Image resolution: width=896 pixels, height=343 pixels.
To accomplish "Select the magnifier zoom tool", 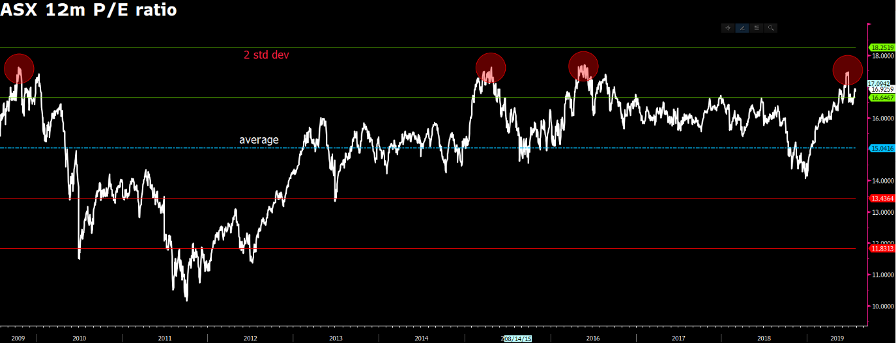I will click(771, 28).
